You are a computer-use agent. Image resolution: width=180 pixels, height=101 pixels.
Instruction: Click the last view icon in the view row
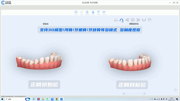pyautogui.click(x=150, y=20)
